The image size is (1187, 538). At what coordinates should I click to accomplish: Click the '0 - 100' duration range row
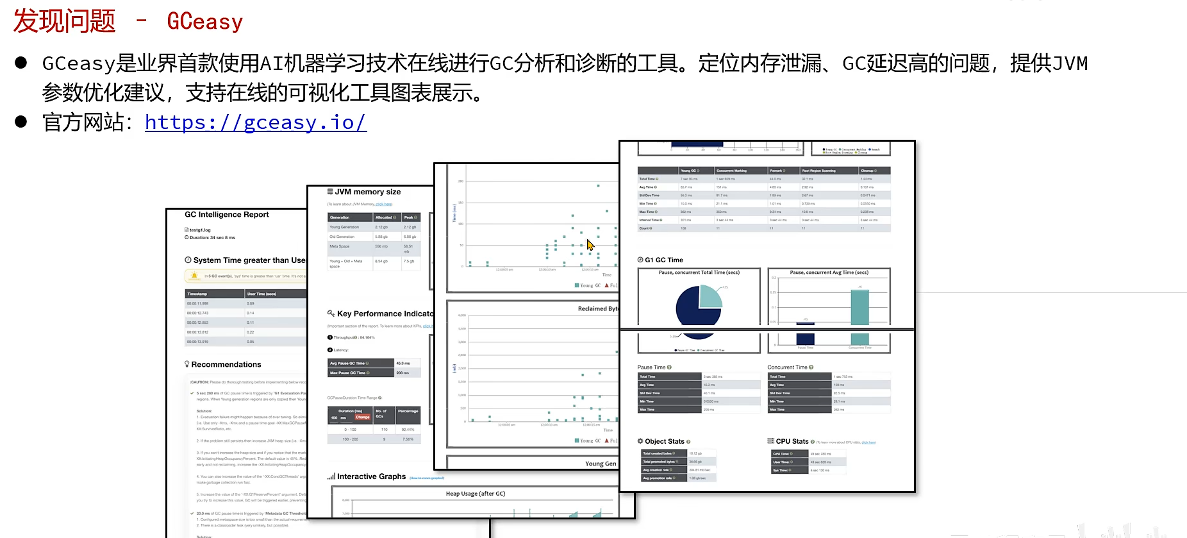tap(374, 430)
